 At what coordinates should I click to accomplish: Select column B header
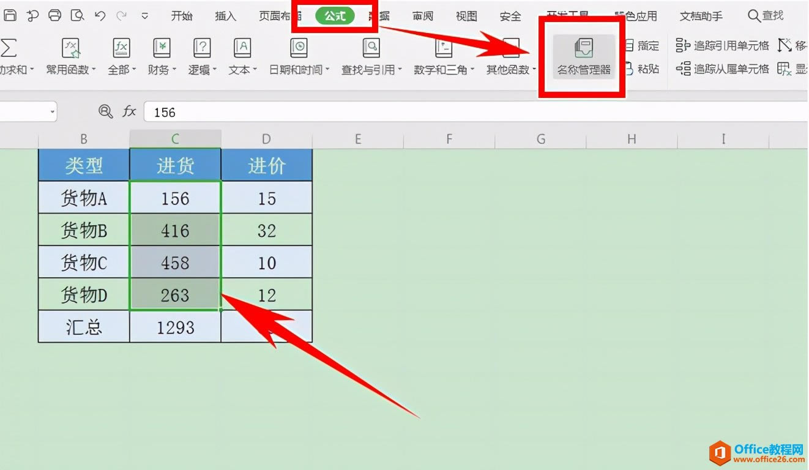pyautogui.click(x=84, y=139)
